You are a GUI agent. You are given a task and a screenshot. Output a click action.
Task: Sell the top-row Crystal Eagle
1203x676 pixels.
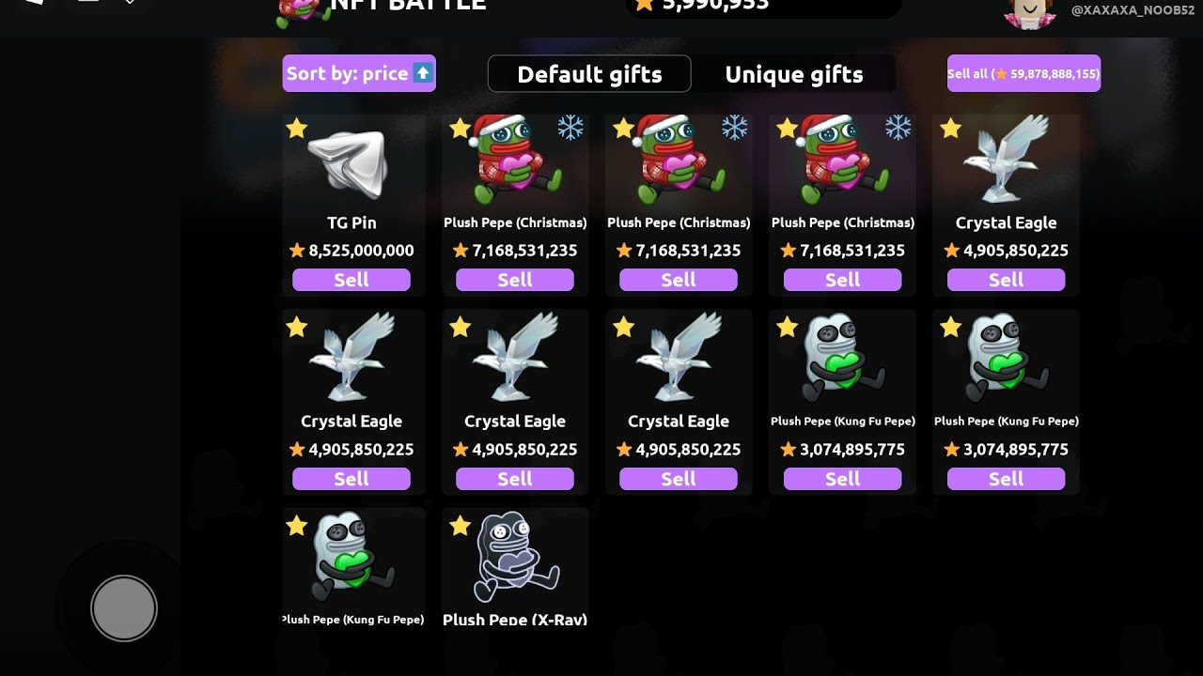[1006, 280]
